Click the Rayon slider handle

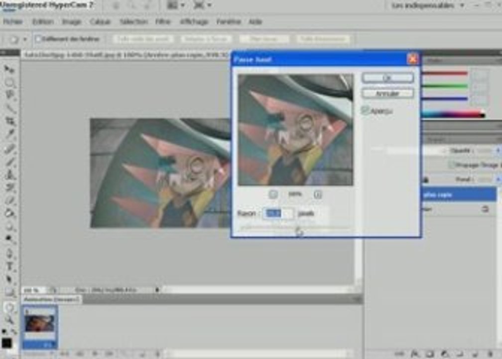(x=298, y=231)
